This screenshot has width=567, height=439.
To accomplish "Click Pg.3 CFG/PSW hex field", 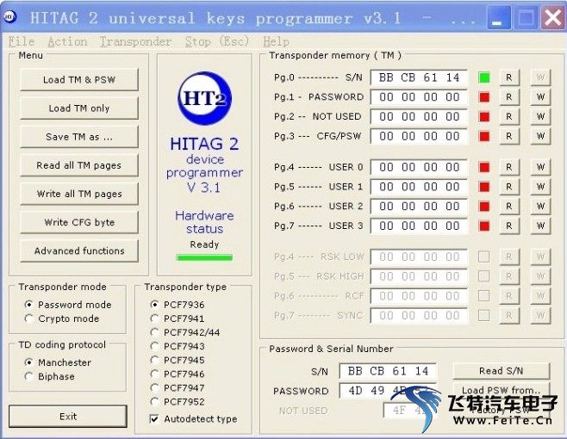I will click(x=419, y=136).
